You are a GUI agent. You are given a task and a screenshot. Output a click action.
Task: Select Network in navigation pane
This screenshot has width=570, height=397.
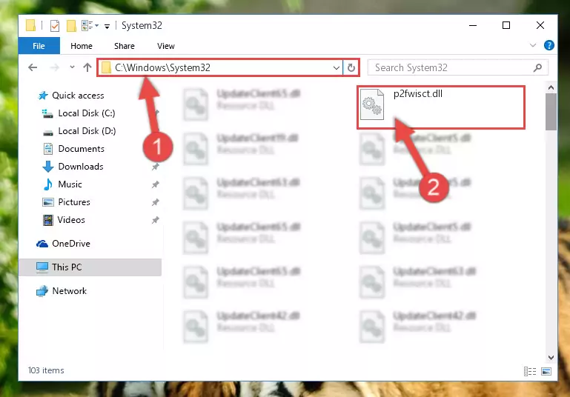coord(62,291)
